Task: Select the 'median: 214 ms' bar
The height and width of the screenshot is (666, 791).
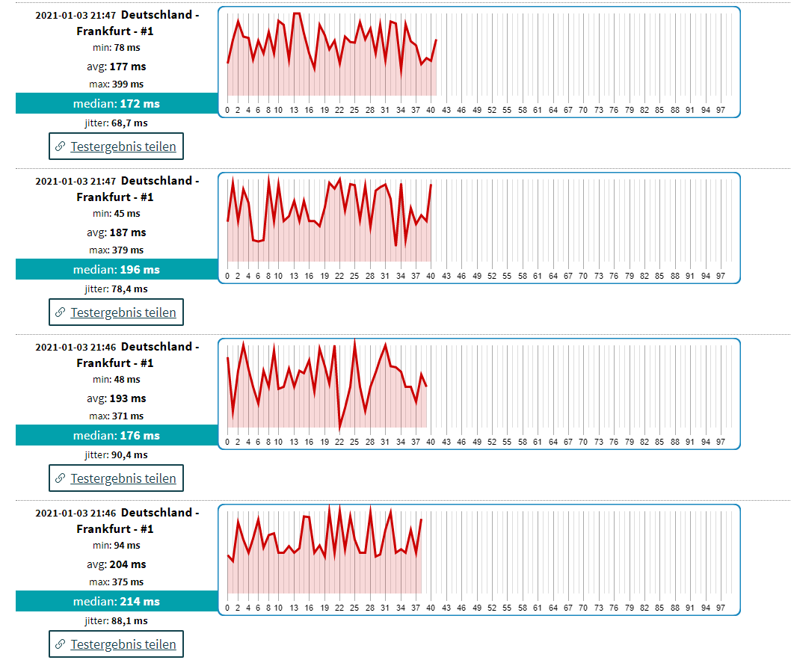Action: (117, 602)
